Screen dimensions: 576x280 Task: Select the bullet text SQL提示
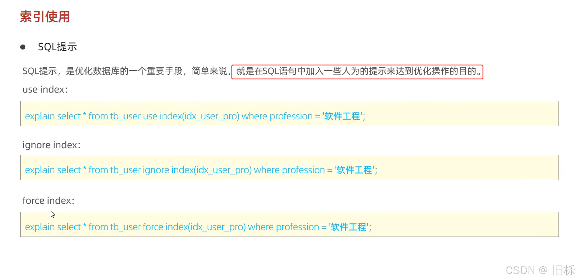coord(58,47)
